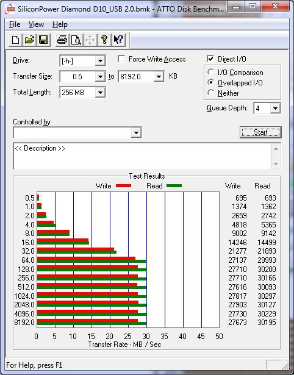
Task: Click the green Read legend swatch
Action: point(174,186)
